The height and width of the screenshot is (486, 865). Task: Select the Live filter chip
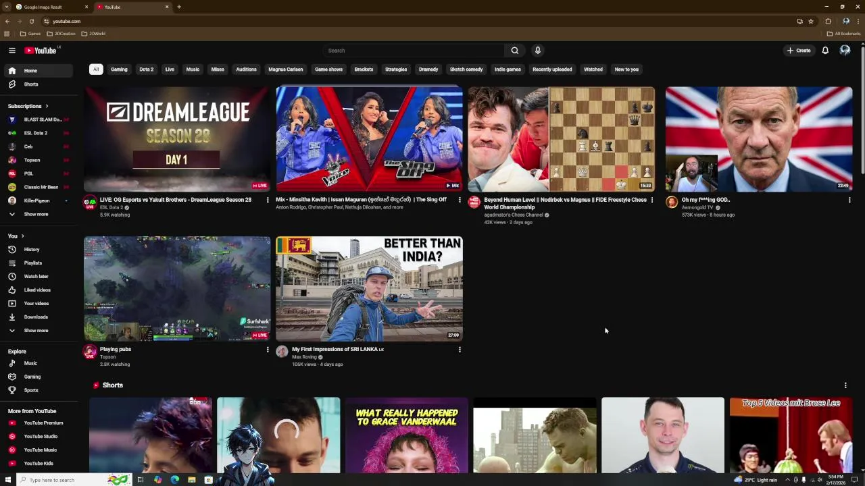[x=170, y=70]
